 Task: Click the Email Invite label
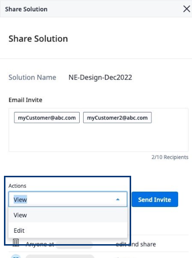25,100
